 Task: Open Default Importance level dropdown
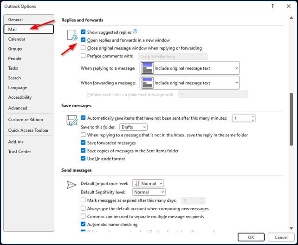click(x=148, y=183)
